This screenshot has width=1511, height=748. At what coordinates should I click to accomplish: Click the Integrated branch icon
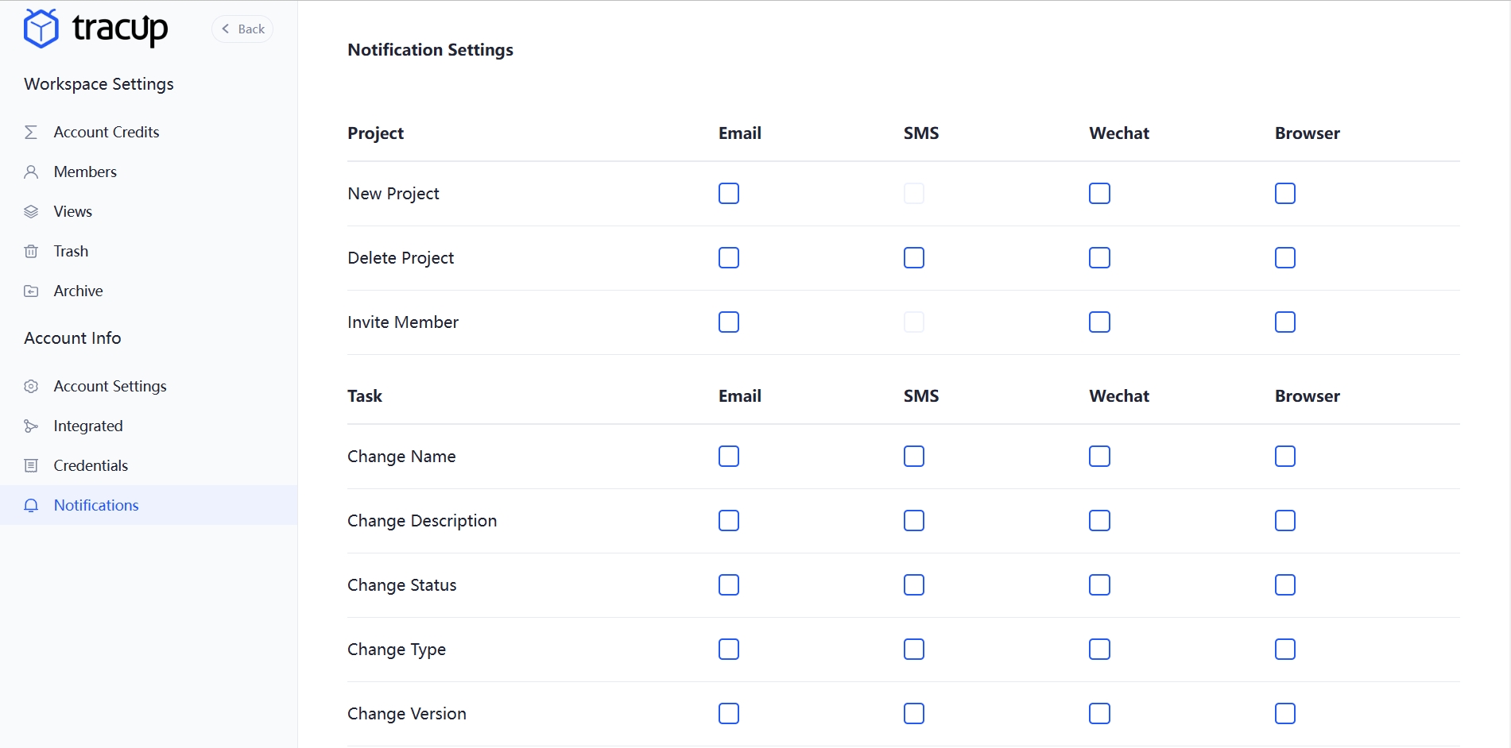31,426
